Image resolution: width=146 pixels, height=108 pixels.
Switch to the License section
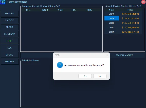(10, 20)
